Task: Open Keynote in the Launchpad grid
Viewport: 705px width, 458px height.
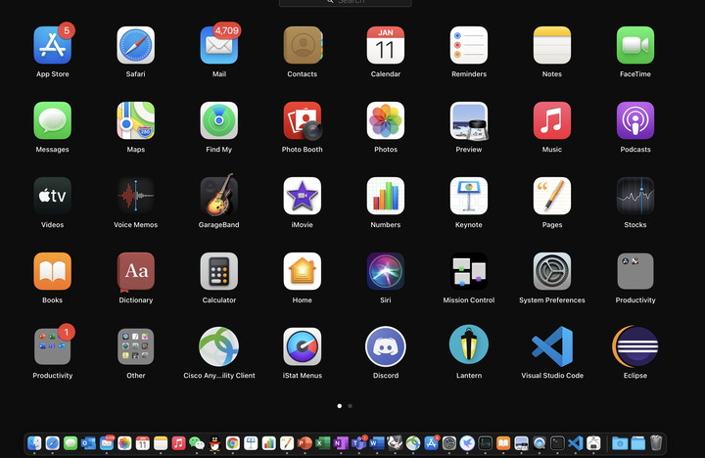Action: [x=468, y=196]
